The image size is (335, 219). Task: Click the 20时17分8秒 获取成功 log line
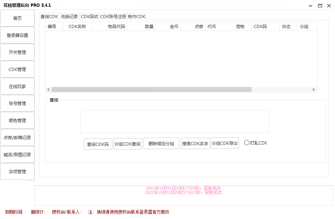183,188
